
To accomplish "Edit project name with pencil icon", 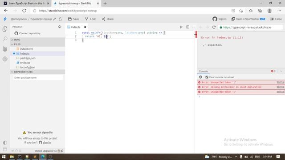I will coord(54,19).
